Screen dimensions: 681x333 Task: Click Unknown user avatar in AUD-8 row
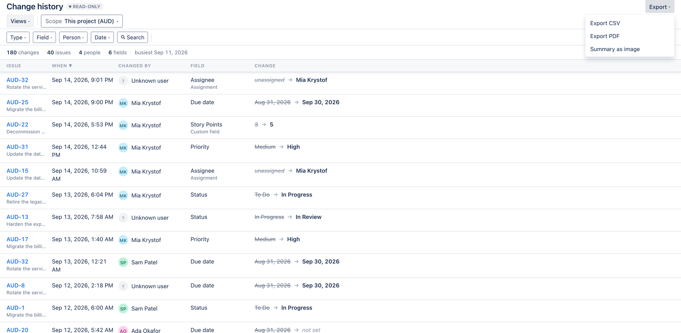(123, 286)
